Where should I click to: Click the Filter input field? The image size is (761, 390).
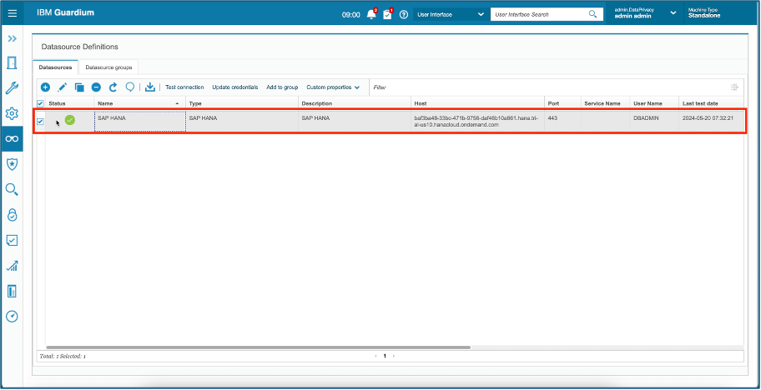548,87
